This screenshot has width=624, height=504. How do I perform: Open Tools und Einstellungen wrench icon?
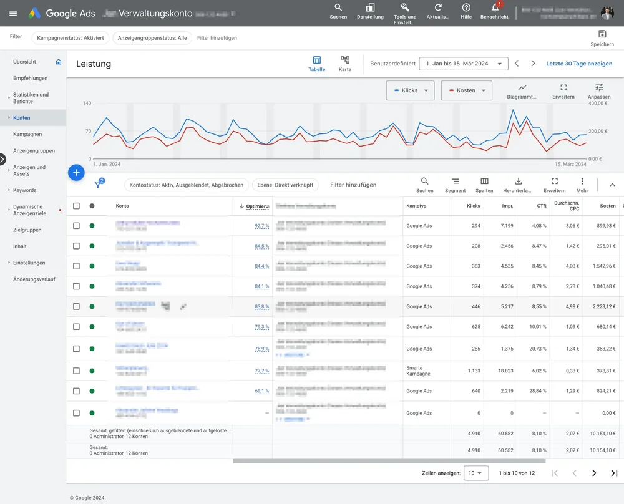click(405, 7)
